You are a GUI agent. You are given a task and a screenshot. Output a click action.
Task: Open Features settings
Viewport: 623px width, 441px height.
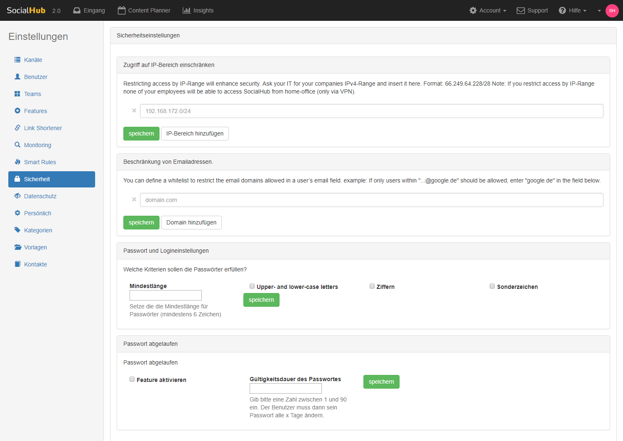pyautogui.click(x=52, y=111)
